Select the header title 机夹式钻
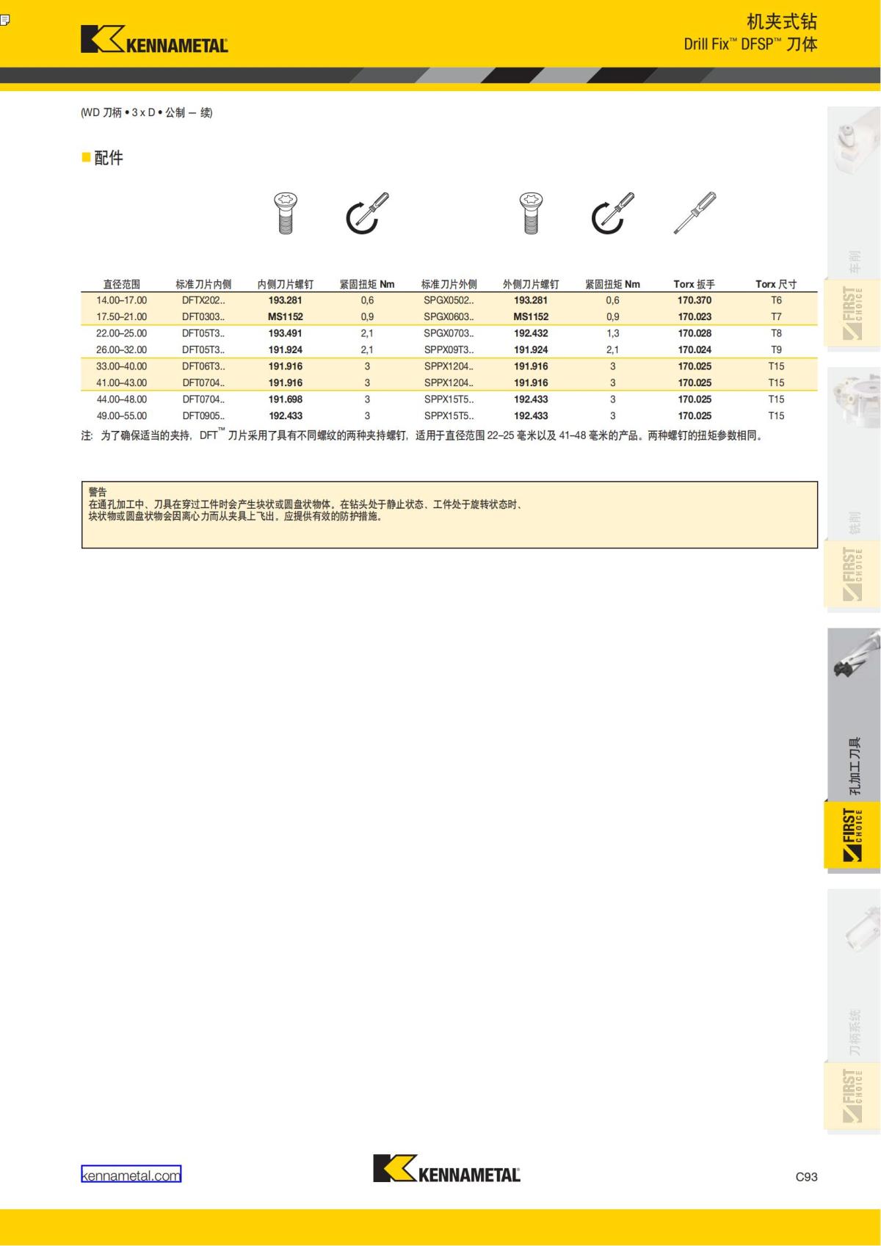Screen dimensions: 881x1246 point(782,21)
